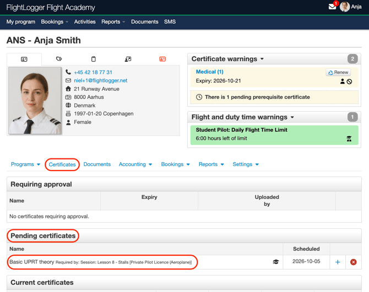
Task: Click Anja's profile avatar in header
Action: pos(345,7)
